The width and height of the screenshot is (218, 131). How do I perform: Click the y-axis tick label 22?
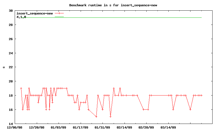(11, 67)
